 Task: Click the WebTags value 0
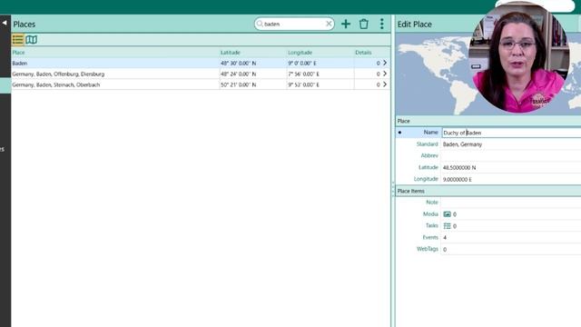(x=445, y=250)
